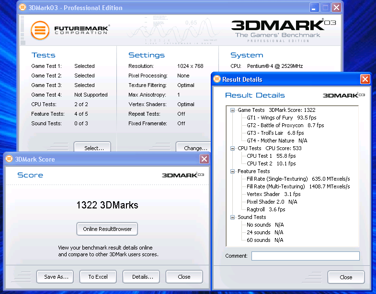Image resolution: width=376 pixels, height=294 pixels.
Task: Select GT2 - Battle of Proxycon row
Action: pos(285,125)
